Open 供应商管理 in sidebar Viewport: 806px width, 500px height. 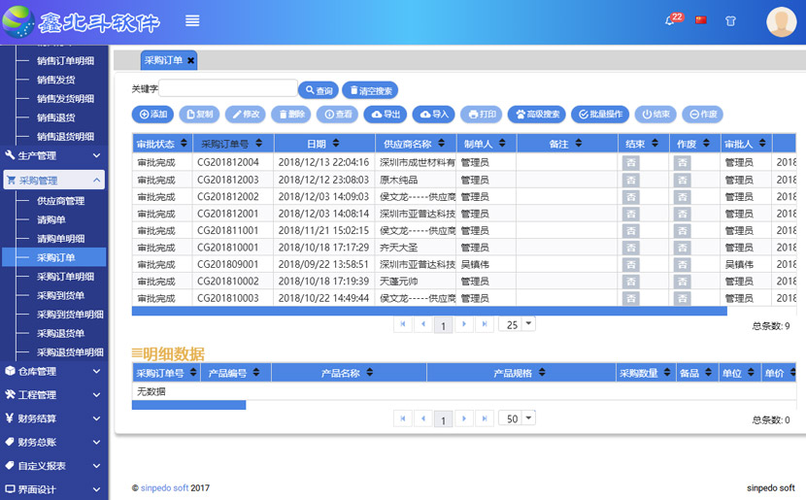pos(60,201)
